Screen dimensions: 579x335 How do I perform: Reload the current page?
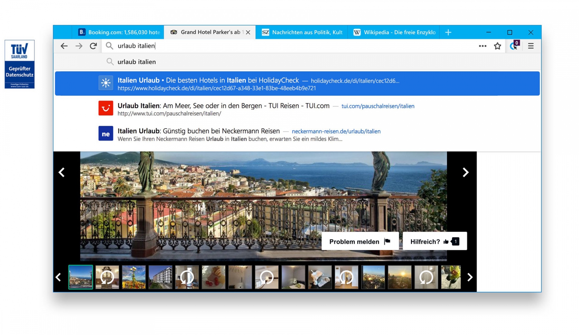pyautogui.click(x=93, y=46)
